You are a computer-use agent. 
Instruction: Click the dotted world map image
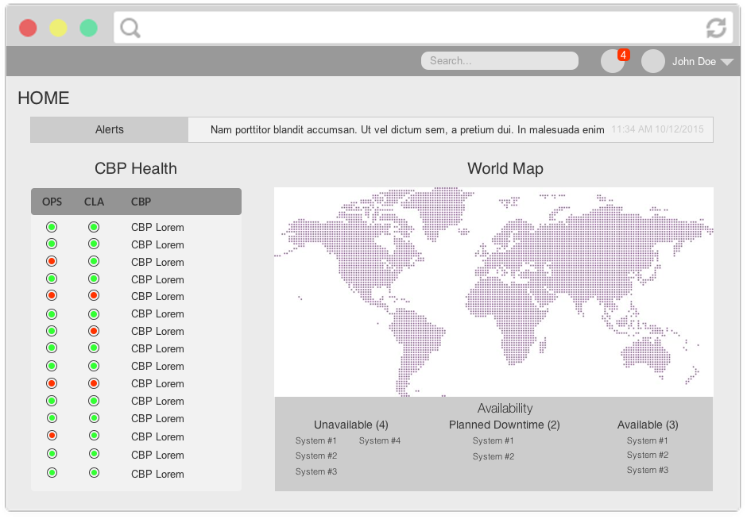(x=493, y=291)
